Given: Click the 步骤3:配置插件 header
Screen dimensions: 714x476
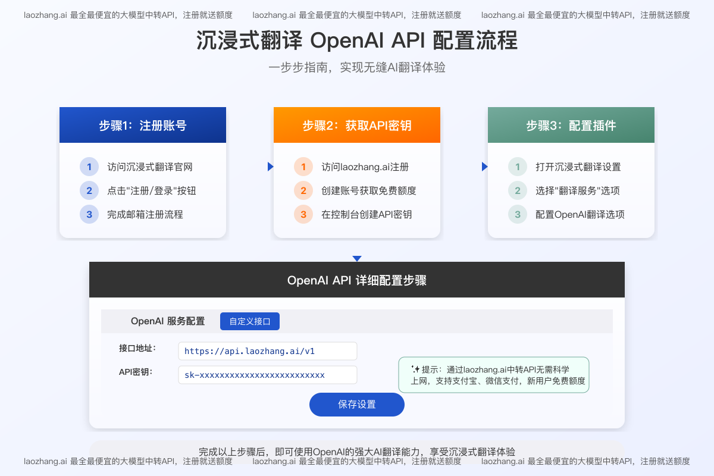Looking at the screenshot, I should [571, 125].
